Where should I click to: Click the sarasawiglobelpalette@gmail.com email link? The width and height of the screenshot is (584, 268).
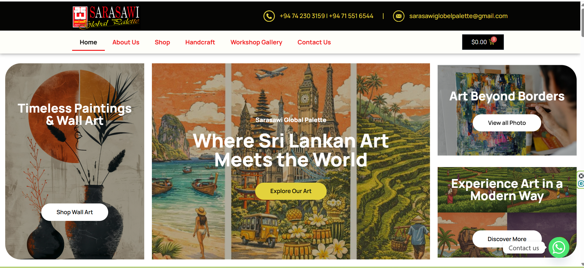pyautogui.click(x=458, y=16)
